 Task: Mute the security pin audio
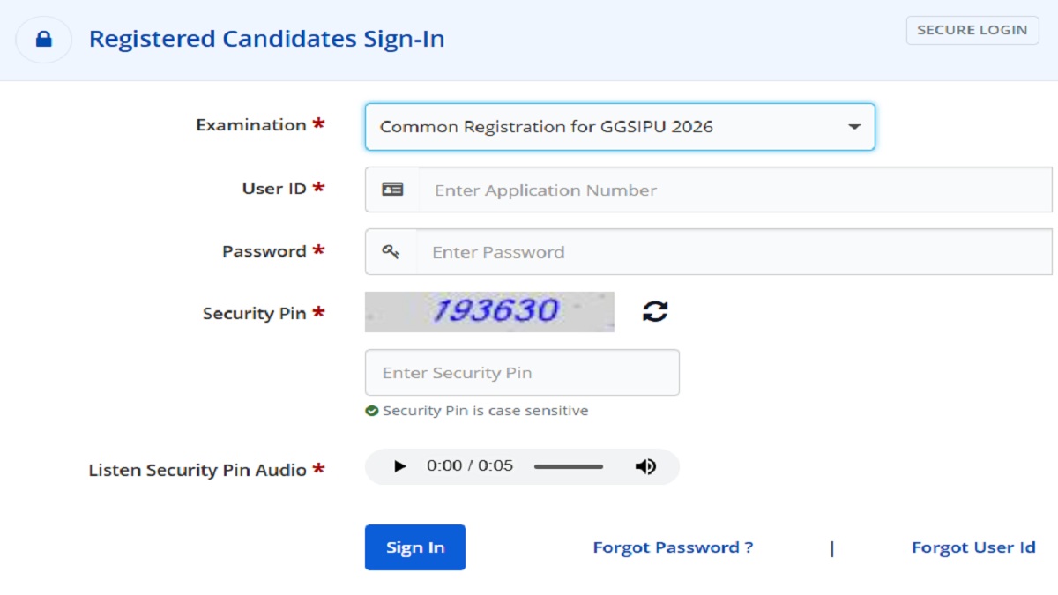tap(645, 466)
